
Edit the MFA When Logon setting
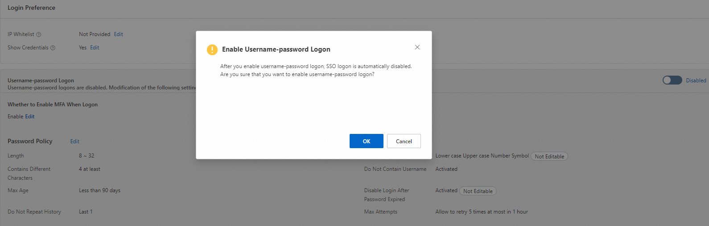pos(30,117)
